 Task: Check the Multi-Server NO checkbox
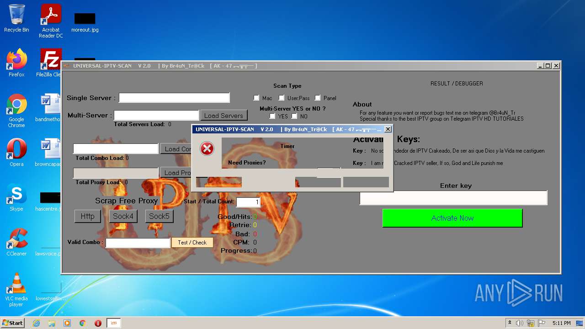pos(294,116)
